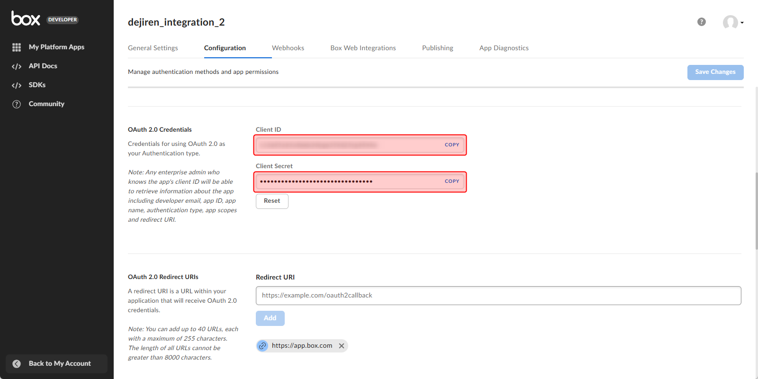Click the SDKs code icon
The image size is (758, 379).
pos(17,85)
